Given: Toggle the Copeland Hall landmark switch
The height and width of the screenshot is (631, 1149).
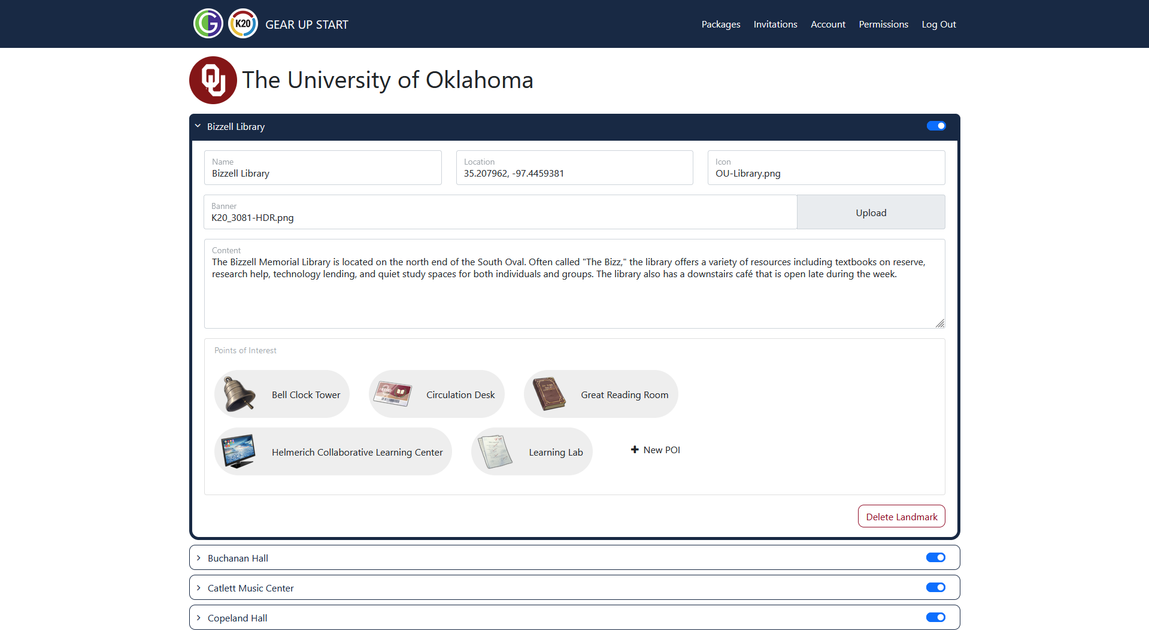Looking at the screenshot, I should [936, 617].
